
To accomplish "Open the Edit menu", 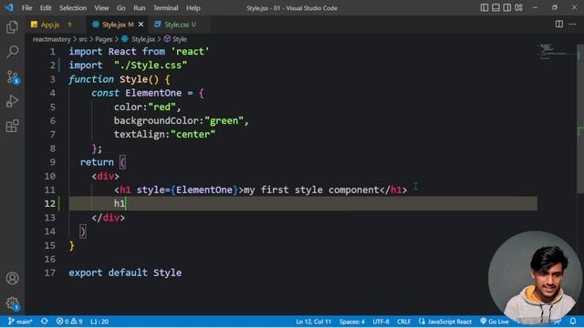I will tap(46, 8).
